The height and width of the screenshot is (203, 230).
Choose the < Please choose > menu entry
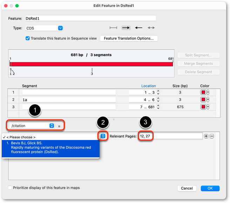coord(50,137)
